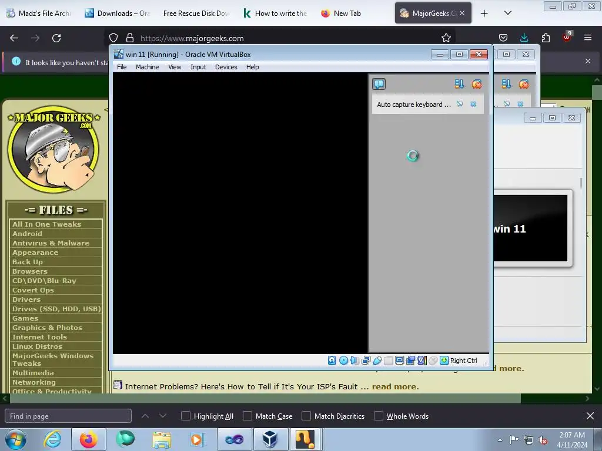602x451 pixels.
Task: Switch to the Free Rescue Disk Download tab
Action: click(x=196, y=13)
